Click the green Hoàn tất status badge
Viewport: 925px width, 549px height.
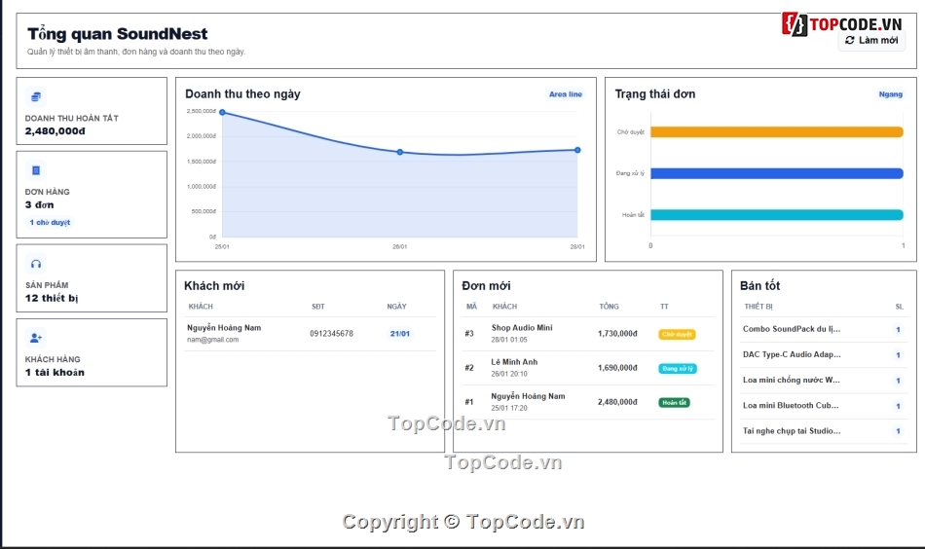[x=675, y=403]
